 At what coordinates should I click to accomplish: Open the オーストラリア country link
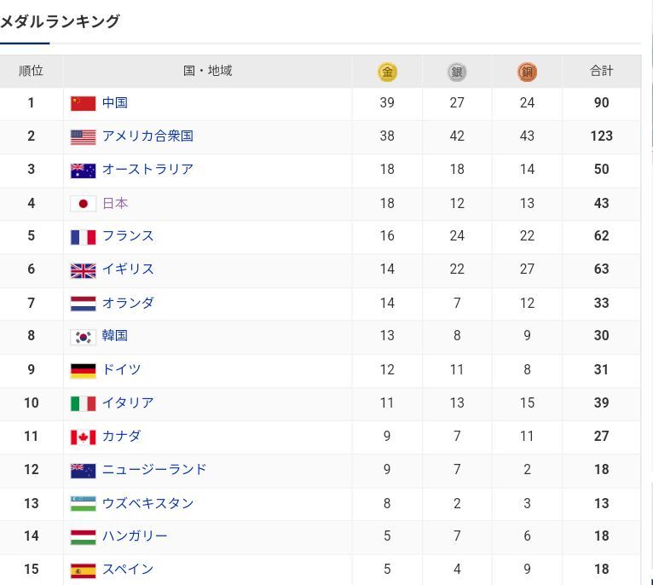pyautogui.click(x=147, y=169)
